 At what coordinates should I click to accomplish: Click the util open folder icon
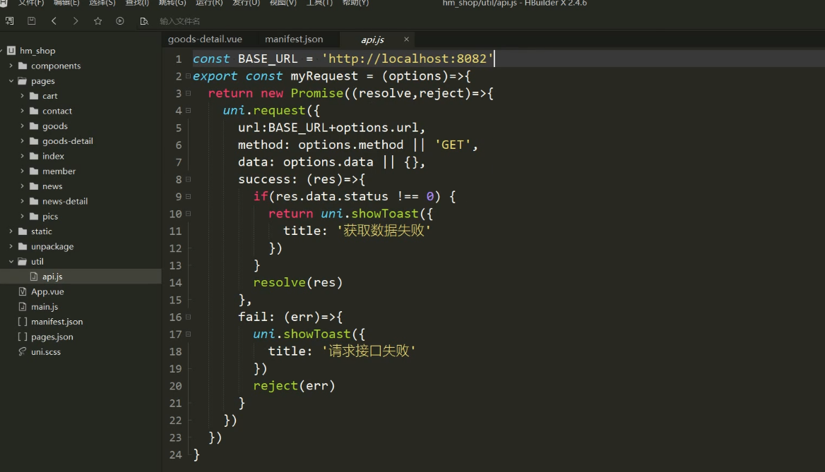[x=23, y=261]
